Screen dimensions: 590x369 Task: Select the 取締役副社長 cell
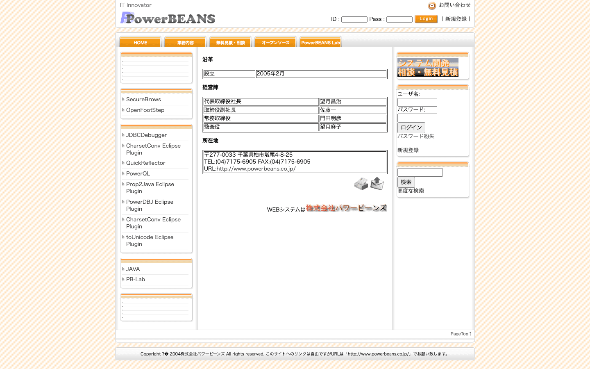[261, 110]
